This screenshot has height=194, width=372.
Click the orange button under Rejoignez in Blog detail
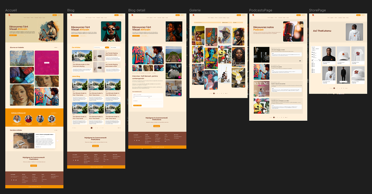pyautogui.click(x=157, y=126)
